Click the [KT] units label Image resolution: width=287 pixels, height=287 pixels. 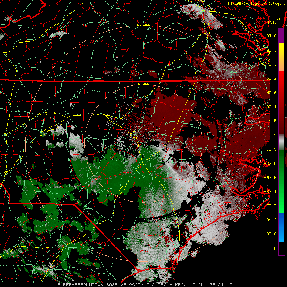272,22
